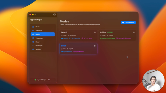This screenshot has width=166, height=93.
Task: Open the Home sidebar item
Action: tap(43, 27)
